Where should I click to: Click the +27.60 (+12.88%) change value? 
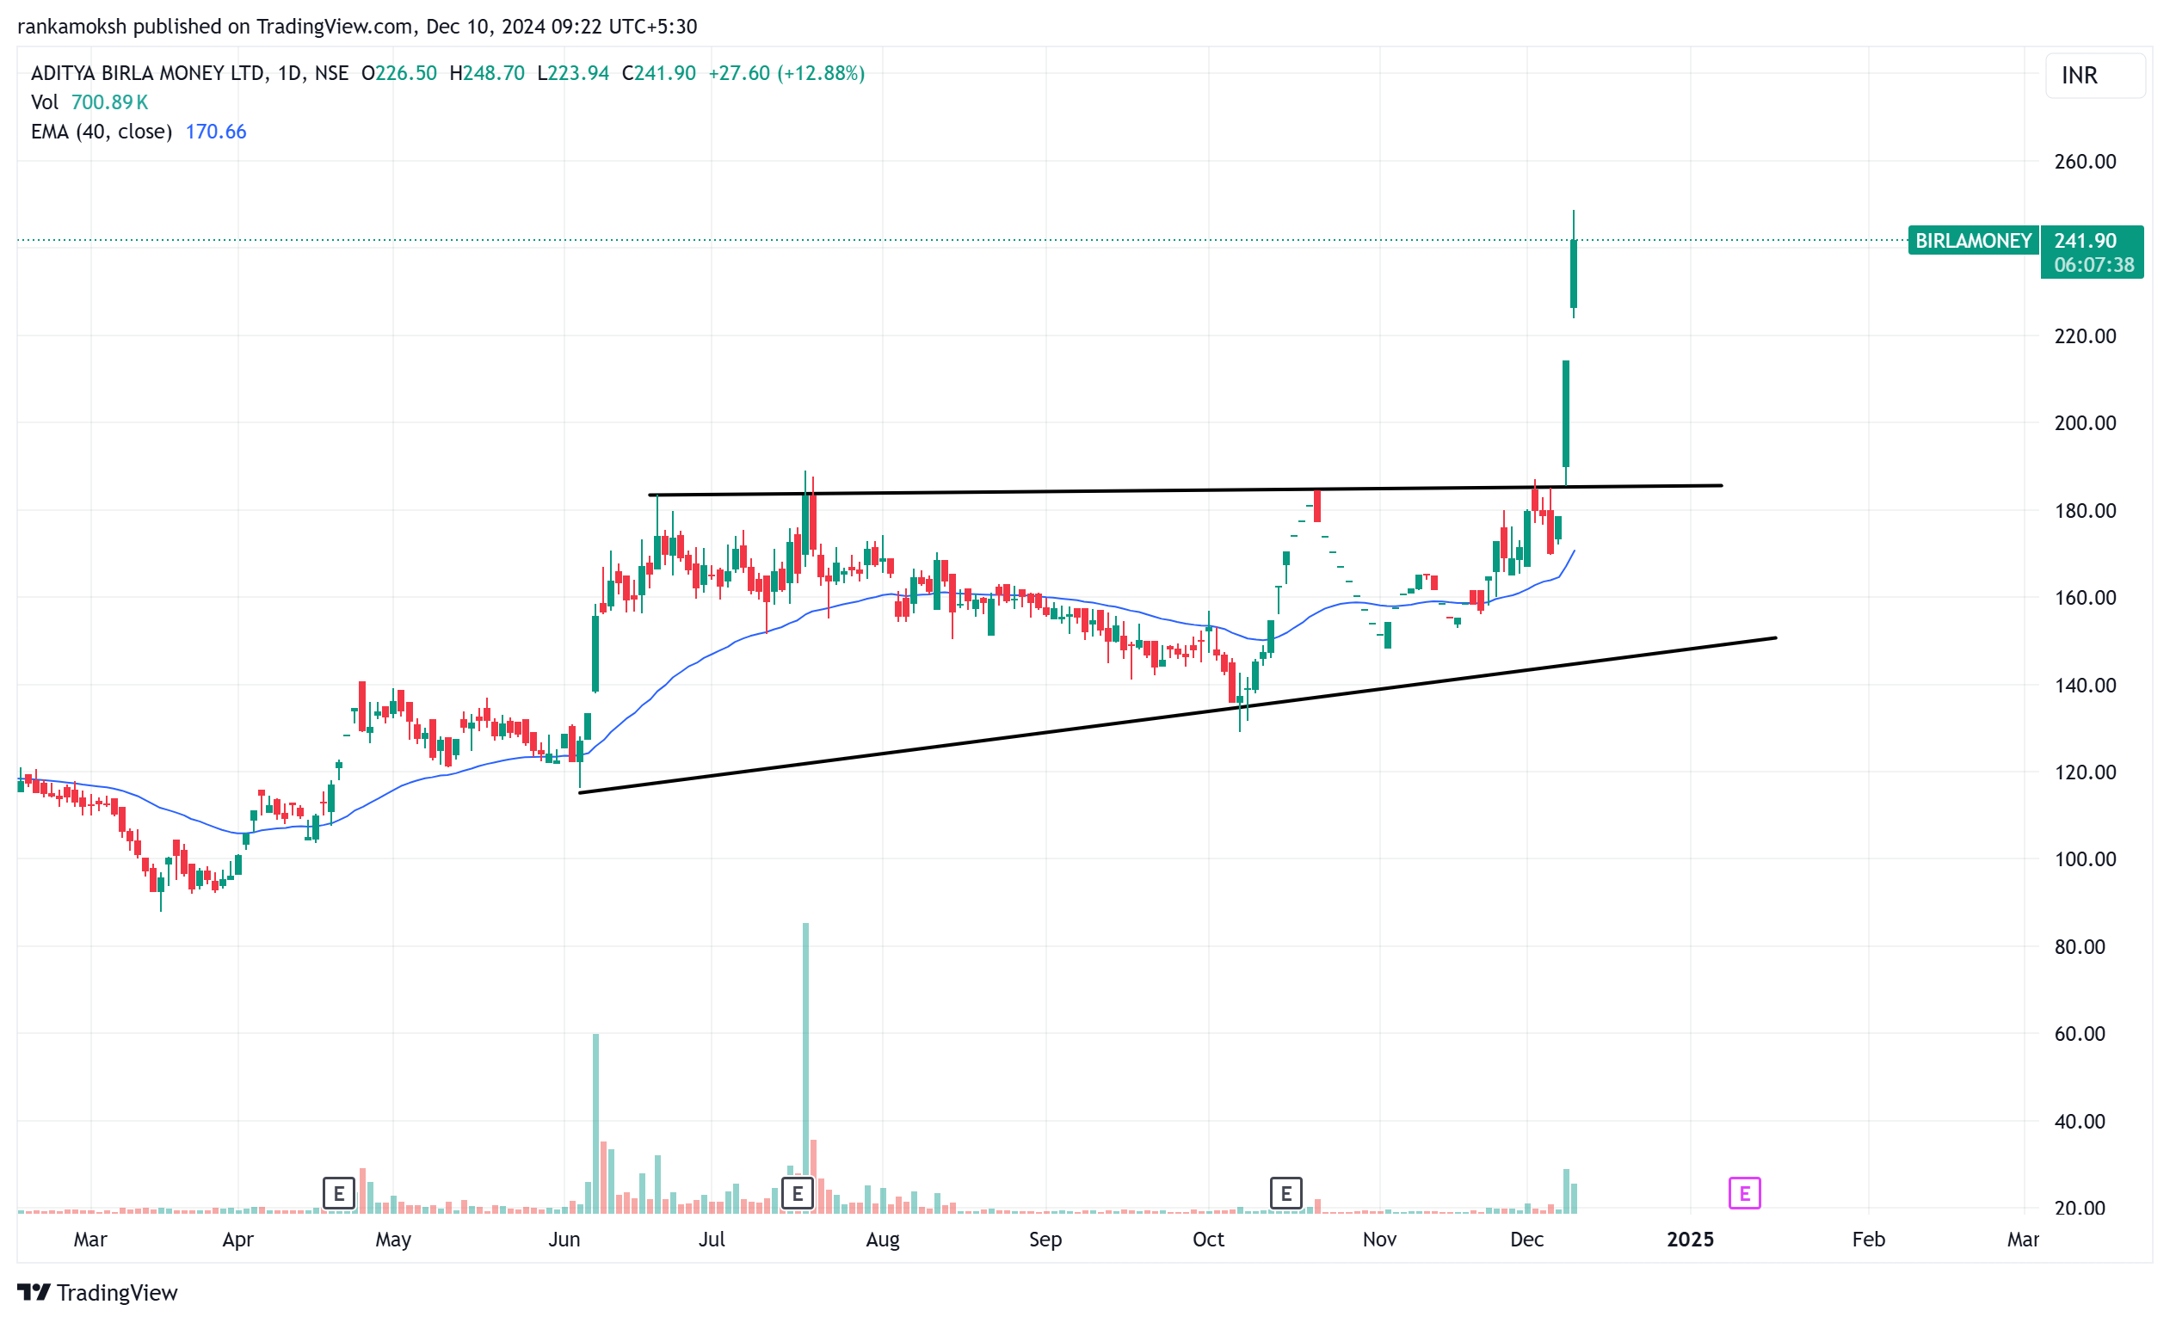[786, 73]
